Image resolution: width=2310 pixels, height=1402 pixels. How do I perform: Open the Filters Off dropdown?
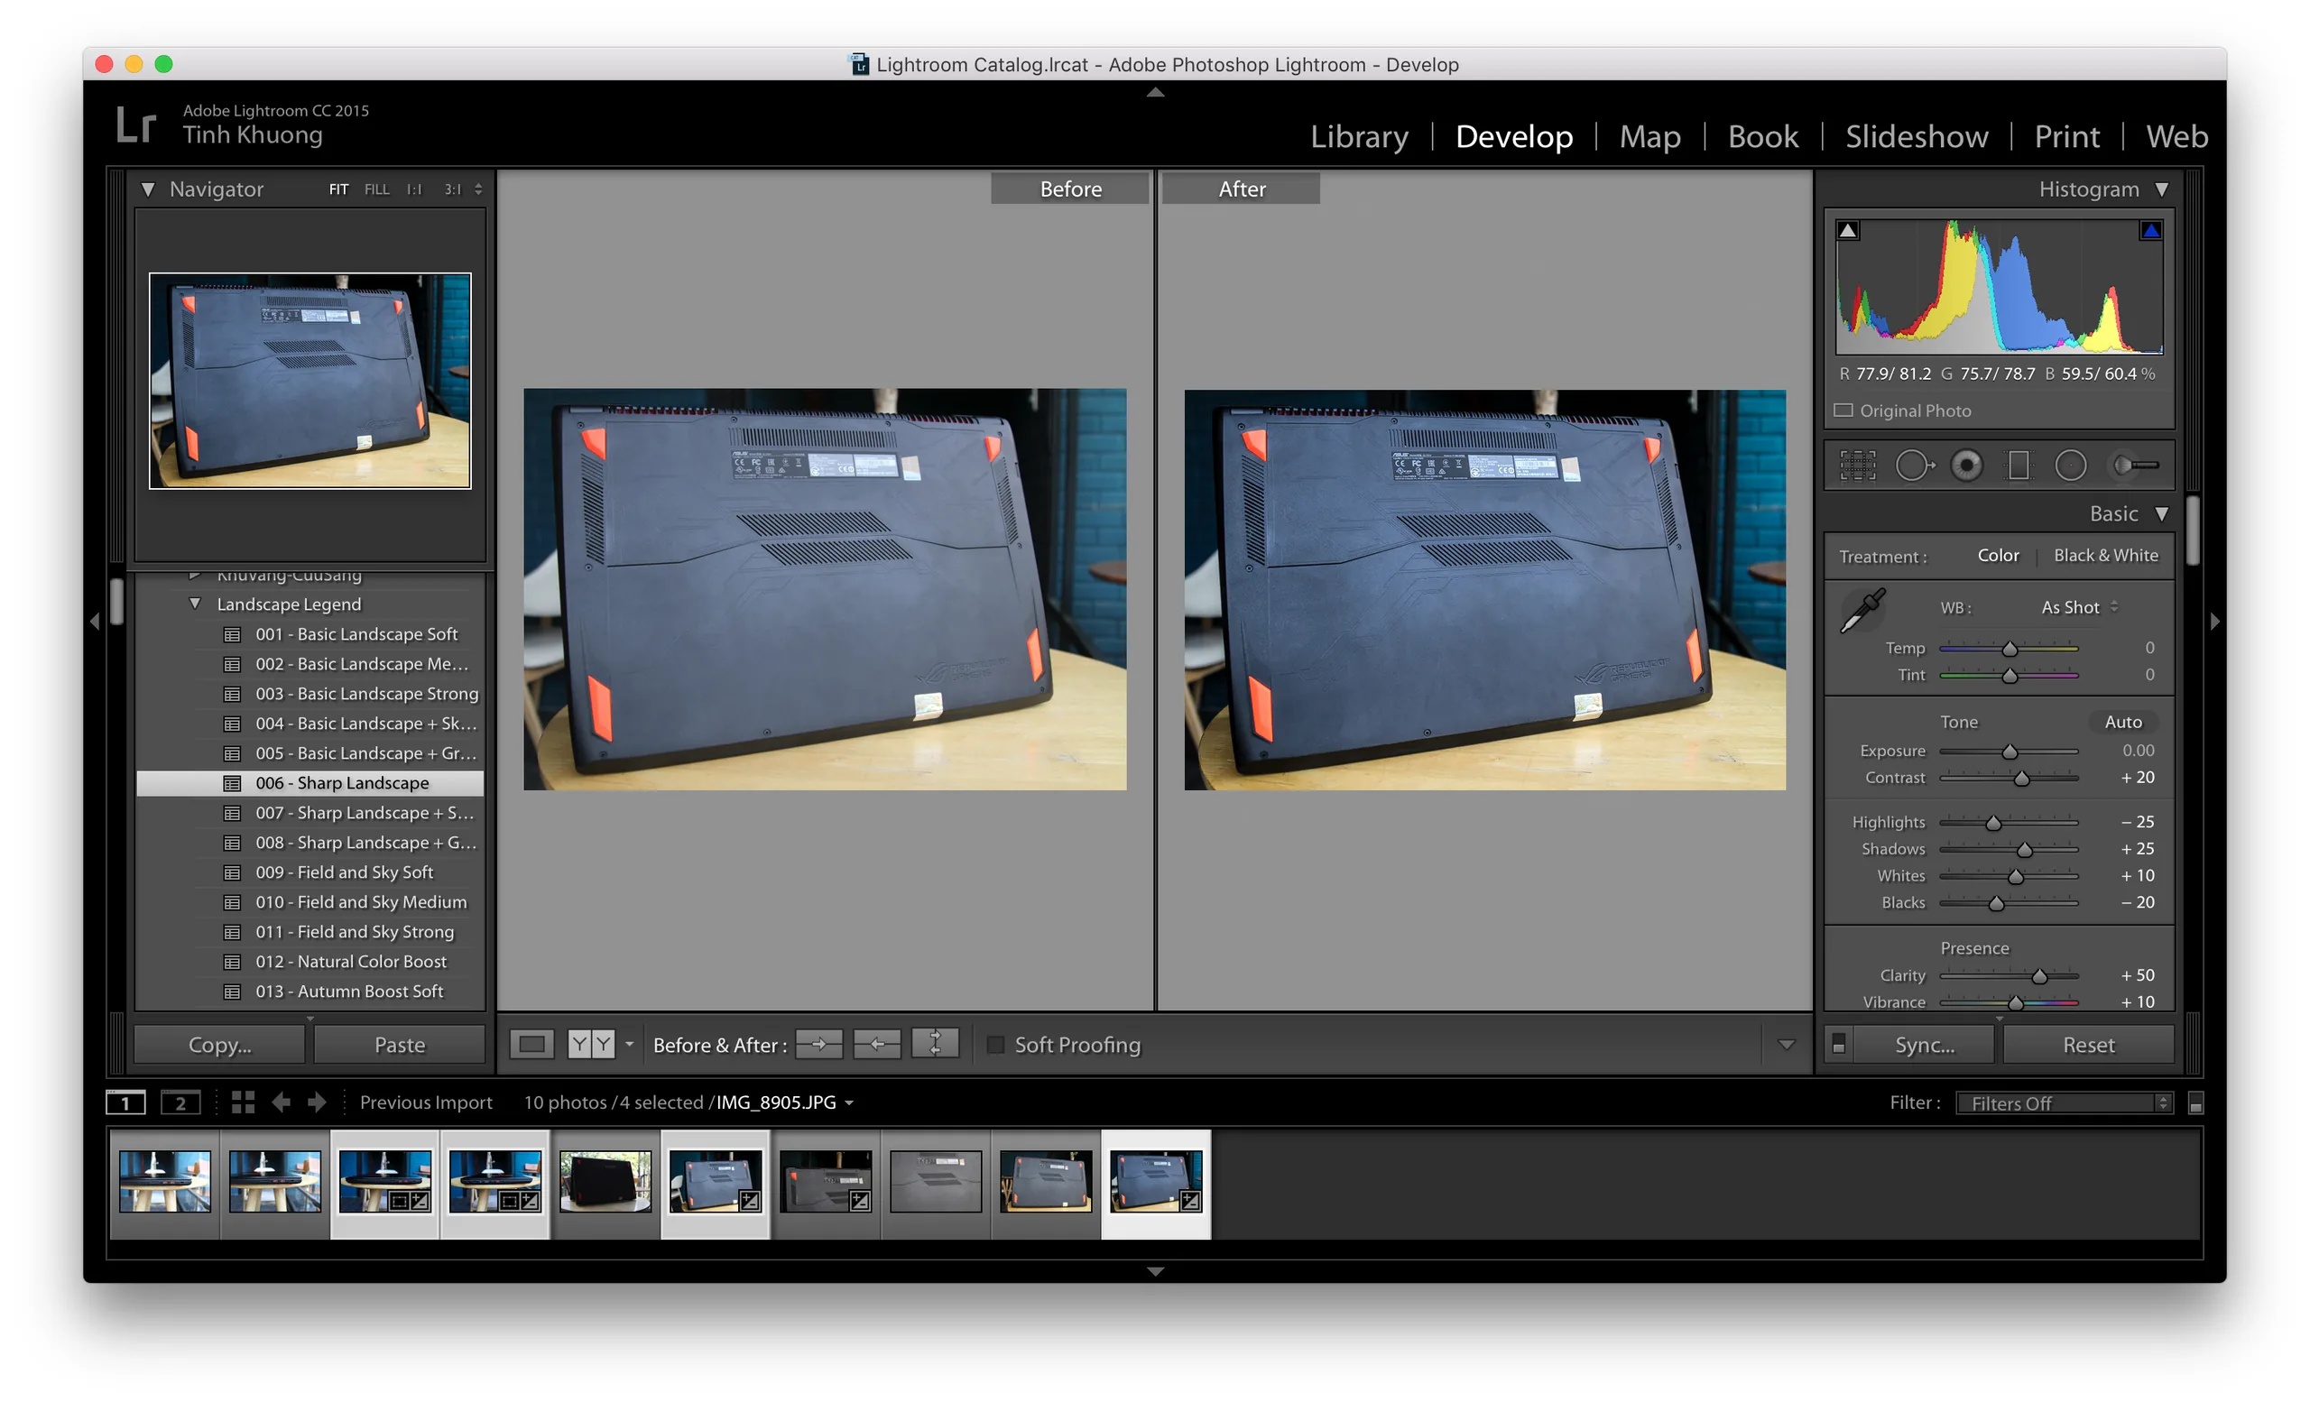(x=2064, y=1103)
